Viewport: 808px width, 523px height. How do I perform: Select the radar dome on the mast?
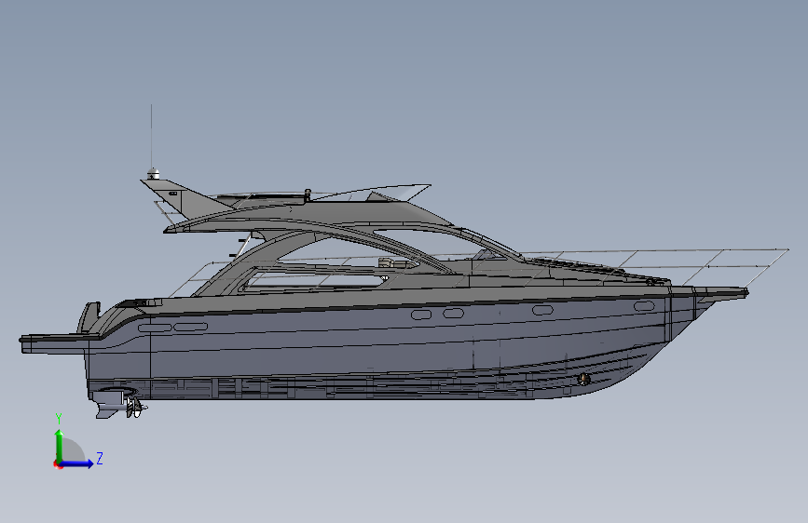(153, 173)
